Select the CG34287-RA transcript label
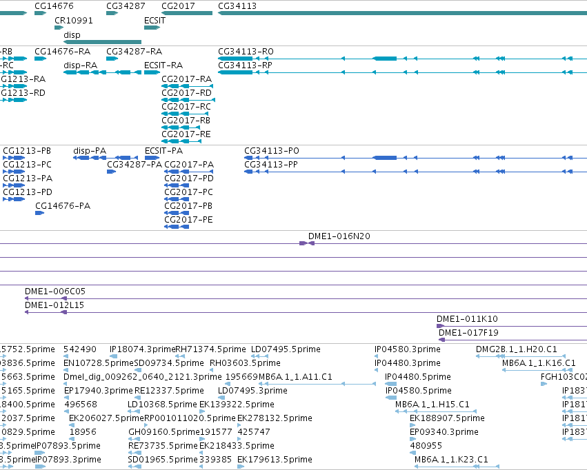 point(135,51)
